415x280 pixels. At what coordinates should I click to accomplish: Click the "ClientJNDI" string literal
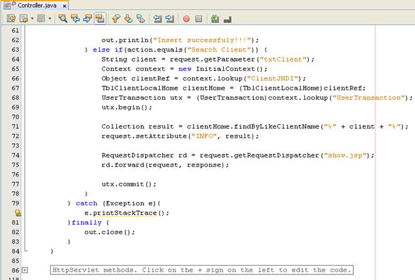(x=272, y=78)
